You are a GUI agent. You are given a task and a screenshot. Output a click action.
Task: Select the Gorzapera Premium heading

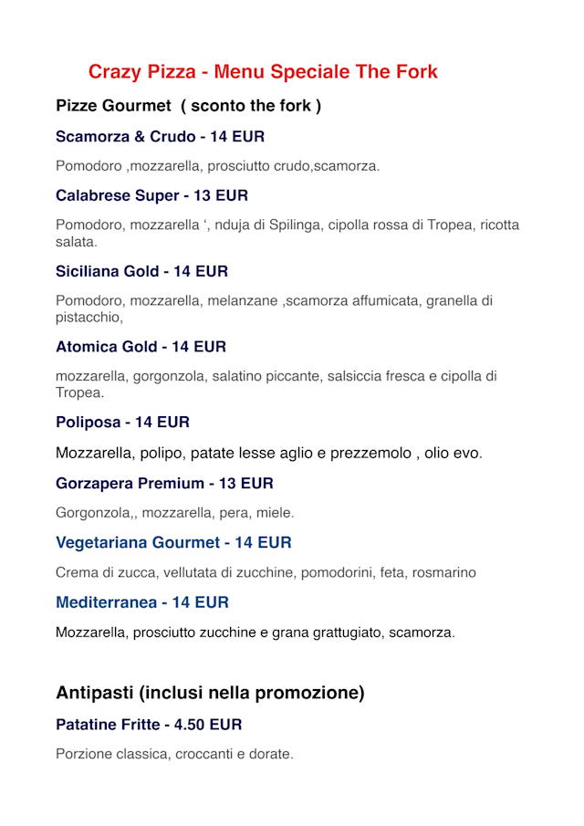click(164, 483)
